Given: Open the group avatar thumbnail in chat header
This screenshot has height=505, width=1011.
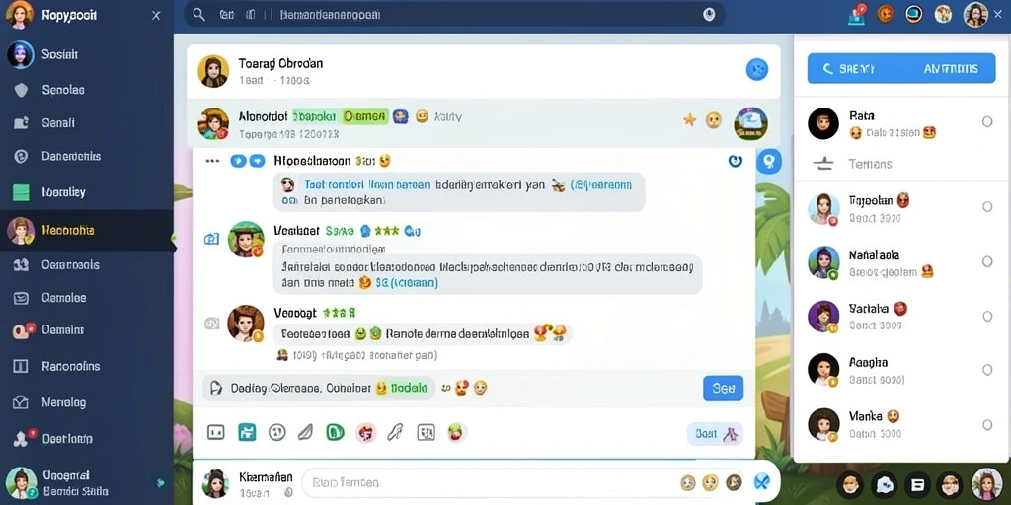Looking at the screenshot, I should click(x=750, y=123).
